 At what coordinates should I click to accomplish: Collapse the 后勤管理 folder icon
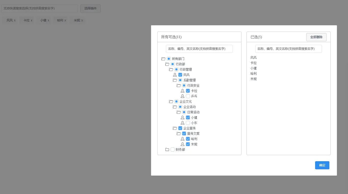click(x=175, y=80)
